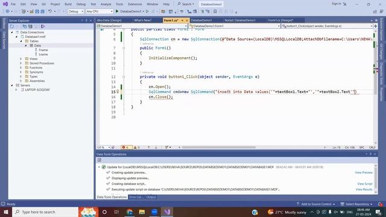This screenshot has height=217, width=386.
Task: Open the 100 % zoom level dropdown
Action: click(103, 147)
